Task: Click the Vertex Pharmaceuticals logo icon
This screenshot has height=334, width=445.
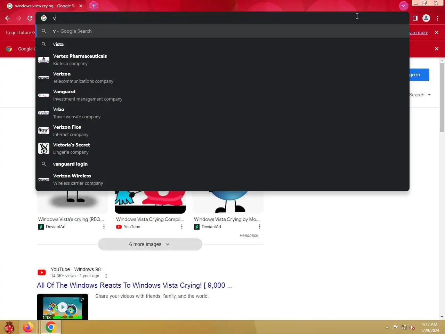Action: [x=44, y=60]
